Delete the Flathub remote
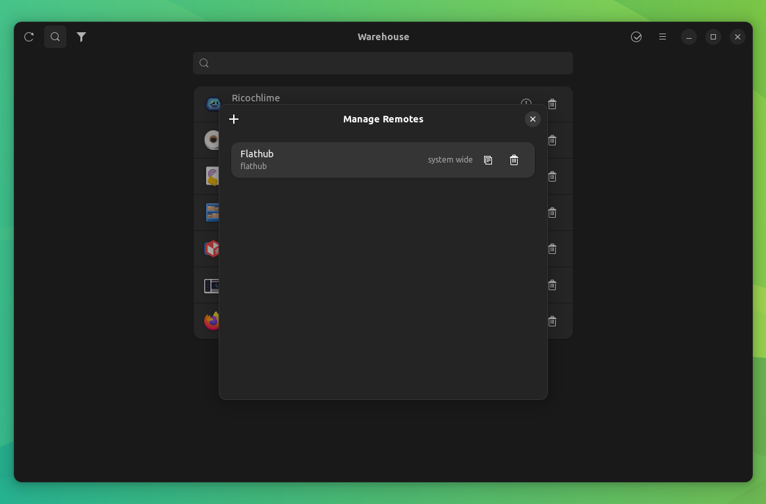 coord(513,160)
